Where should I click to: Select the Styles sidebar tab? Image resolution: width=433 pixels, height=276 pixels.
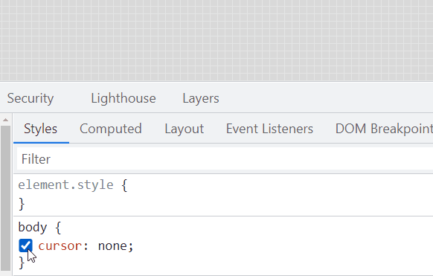(x=41, y=129)
